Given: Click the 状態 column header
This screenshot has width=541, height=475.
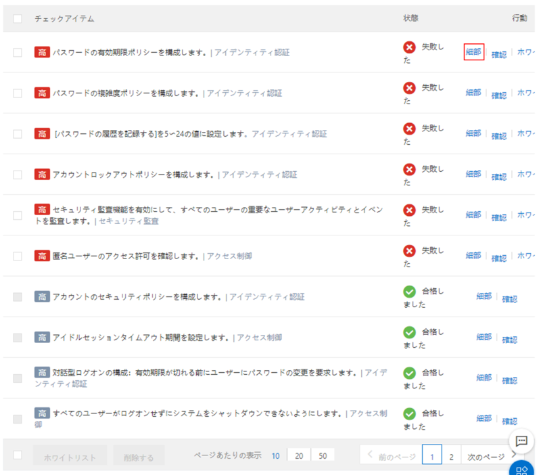Looking at the screenshot, I should [x=410, y=18].
